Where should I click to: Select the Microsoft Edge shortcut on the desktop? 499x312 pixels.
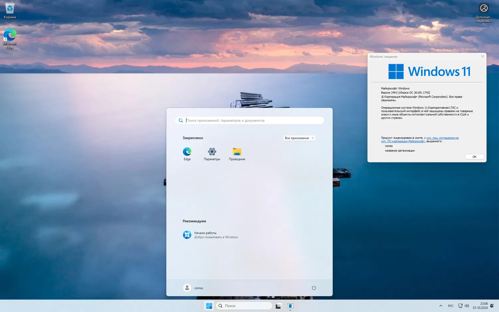point(10,39)
